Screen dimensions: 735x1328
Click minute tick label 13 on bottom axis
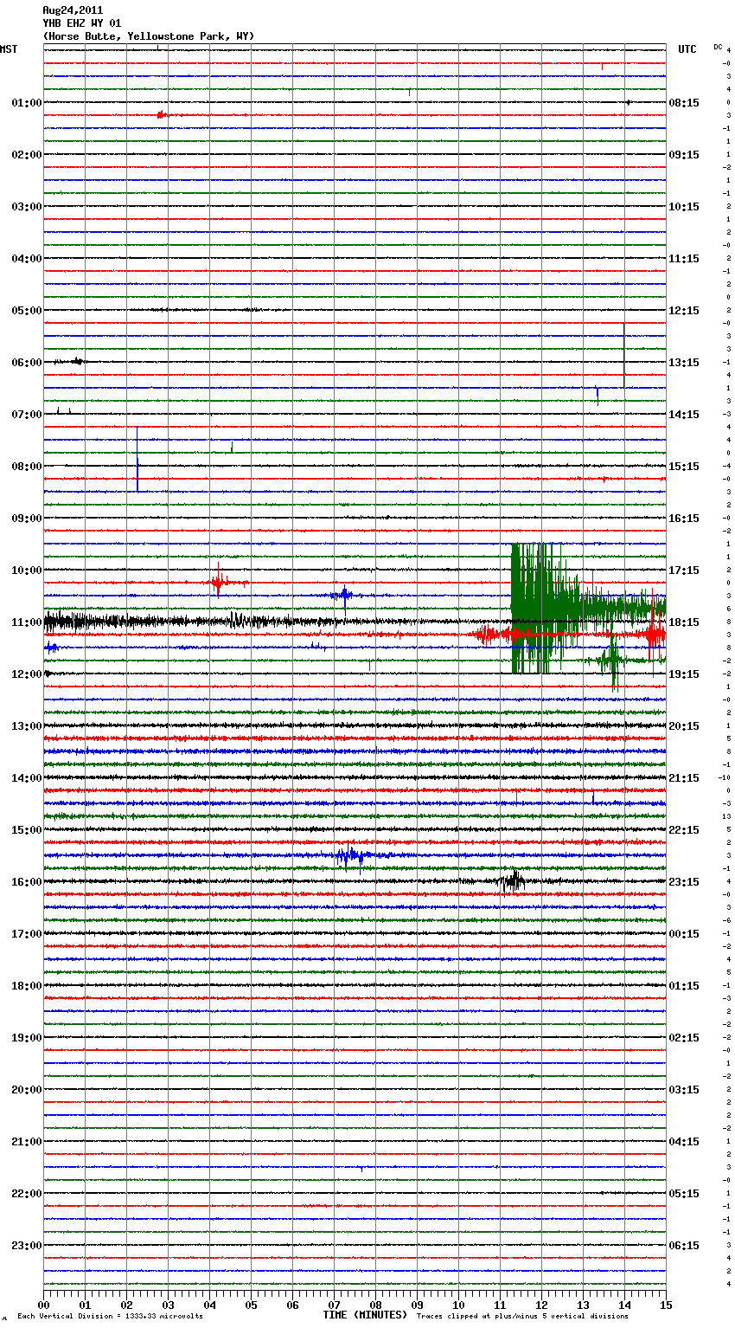pyautogui.click(x=583, y=1305)
